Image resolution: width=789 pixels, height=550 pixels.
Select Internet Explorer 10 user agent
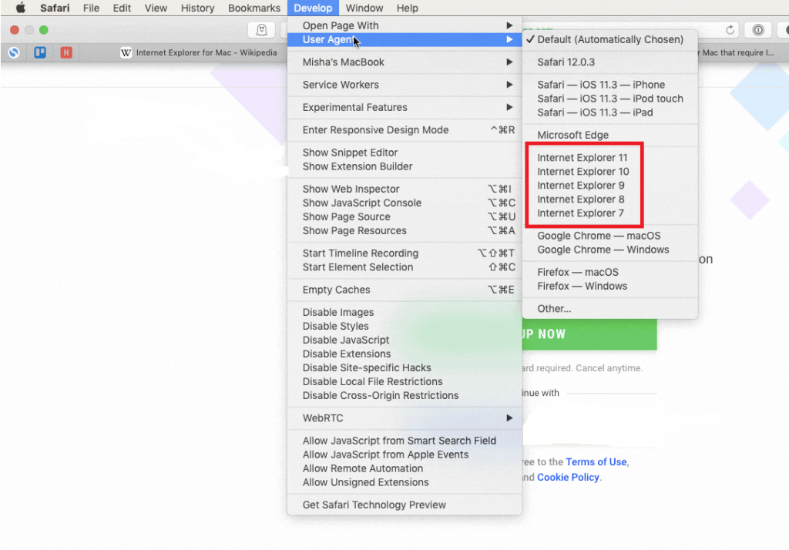(x=610, y=172)
